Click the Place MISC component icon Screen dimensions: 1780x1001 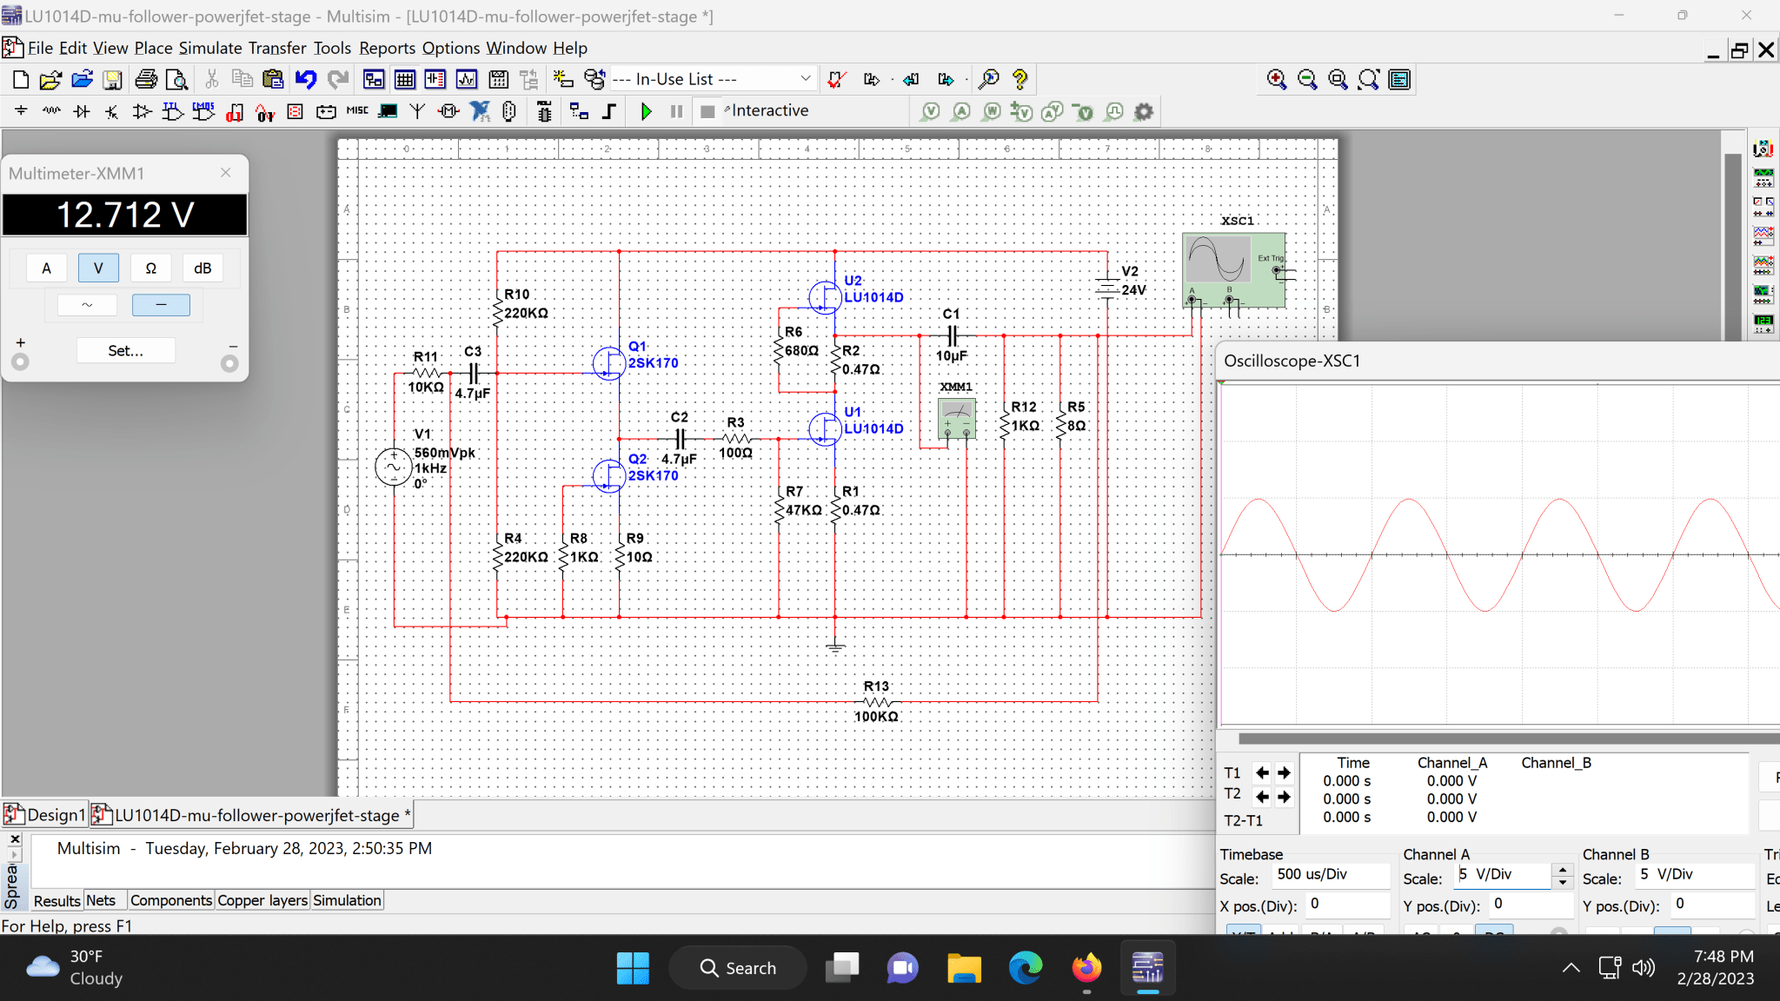(x=357, y=111)
